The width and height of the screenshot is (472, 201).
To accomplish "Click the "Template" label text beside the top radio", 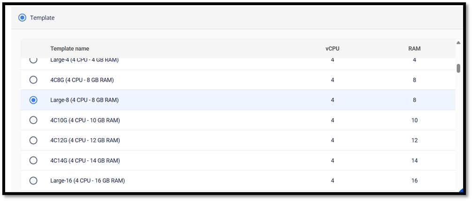I will (42, 18).
